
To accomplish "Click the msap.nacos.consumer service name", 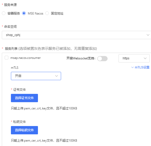I will (x=25, y=58).
